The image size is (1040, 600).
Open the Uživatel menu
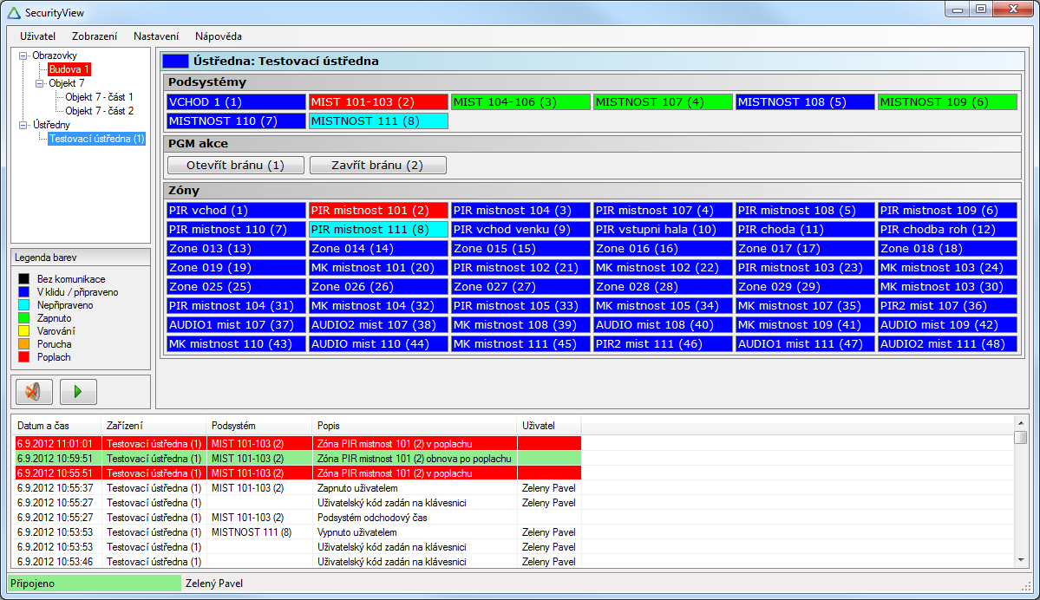(37, 36)
